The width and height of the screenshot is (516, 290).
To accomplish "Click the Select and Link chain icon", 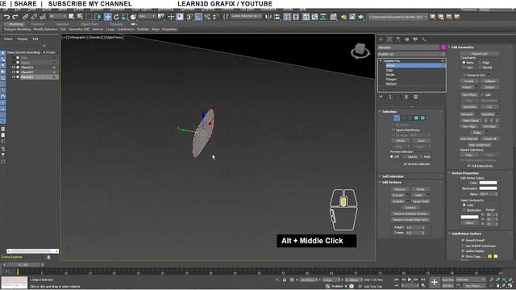I will [x=25, y=17].
